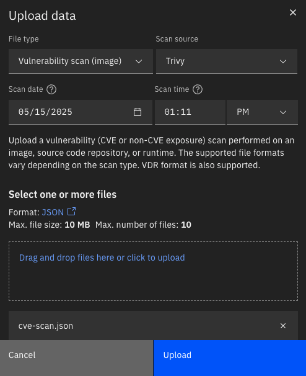The image size is (306, 376).
Task: Click the 'Max. file size: 10 MB' text
Action: click(50, 225)
